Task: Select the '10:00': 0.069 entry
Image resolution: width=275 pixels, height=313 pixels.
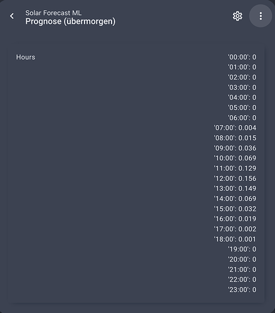Action: pyautogui.click(x=235, y=158)
